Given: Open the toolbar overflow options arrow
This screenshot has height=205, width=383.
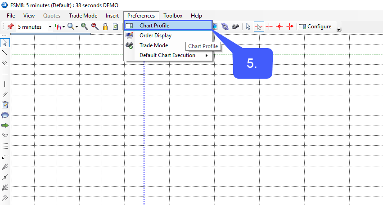Looking at the screenshot, I should (338, 29).
